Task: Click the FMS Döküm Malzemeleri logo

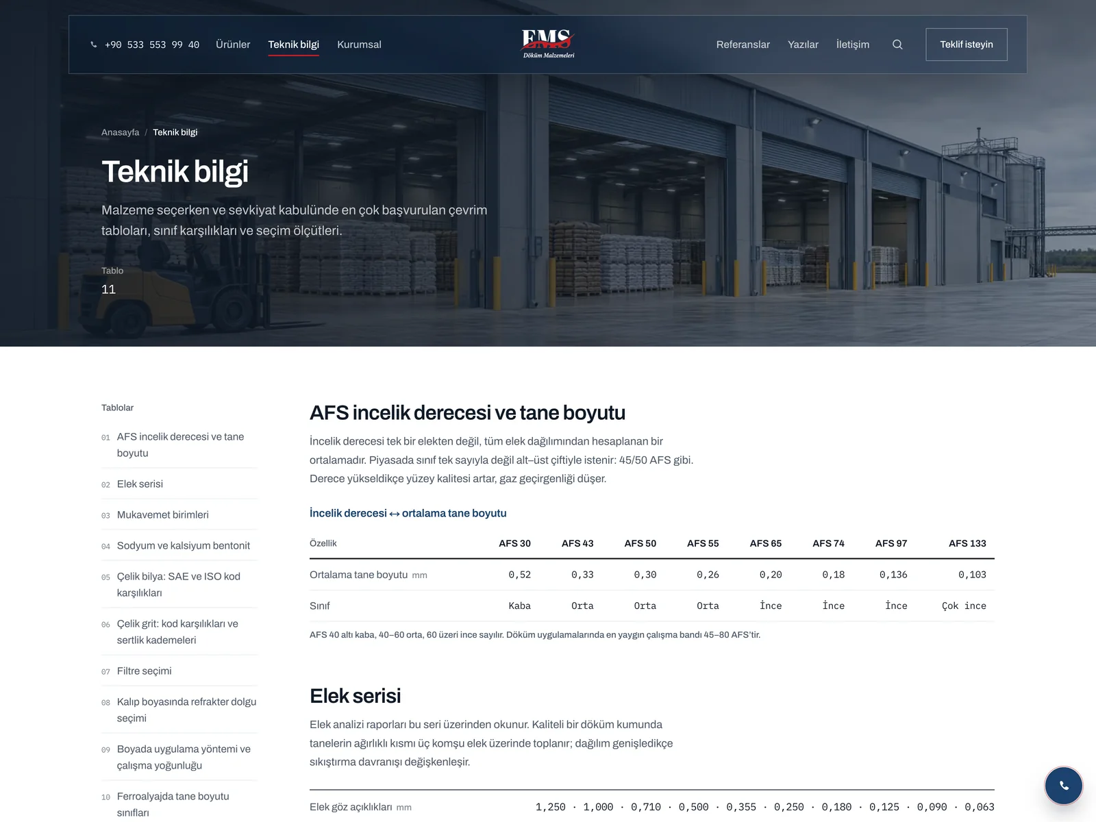Action: click(x=548, y=44)
